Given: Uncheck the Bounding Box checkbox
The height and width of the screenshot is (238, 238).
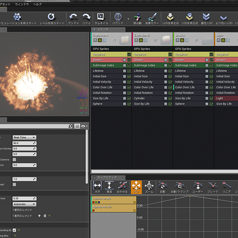Looking at the screenshot, I should tap(14, 230).
